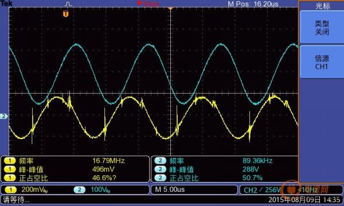Click channel 1 badge beside 频率 measurement
Viewport: 344px width, 206px height.
coord(10,161)
